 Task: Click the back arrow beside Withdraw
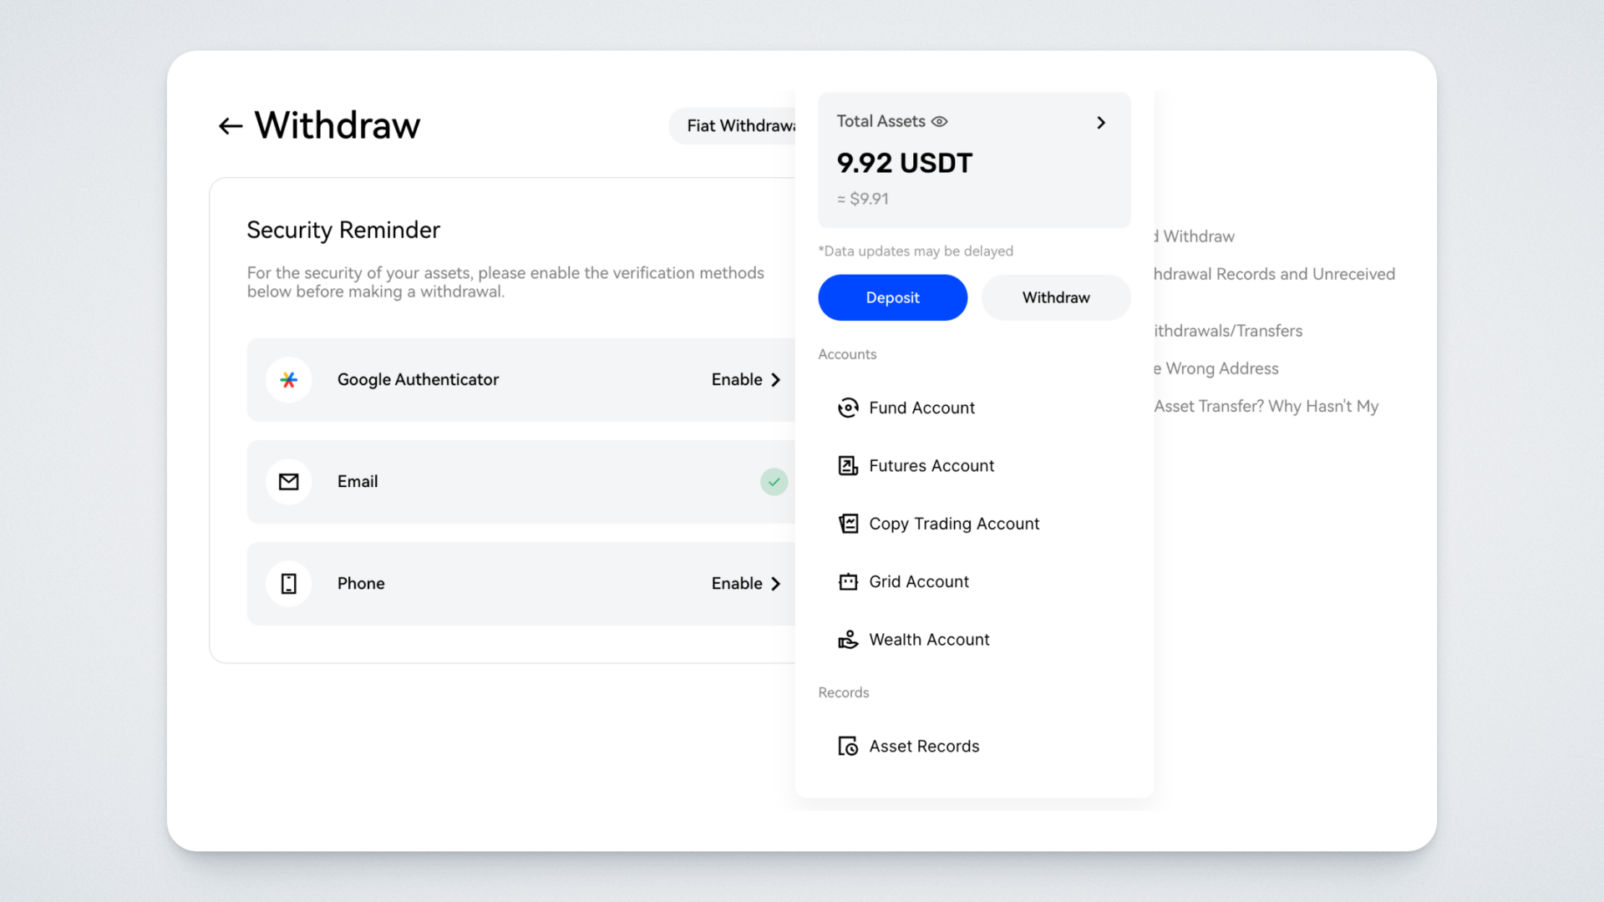230,126
